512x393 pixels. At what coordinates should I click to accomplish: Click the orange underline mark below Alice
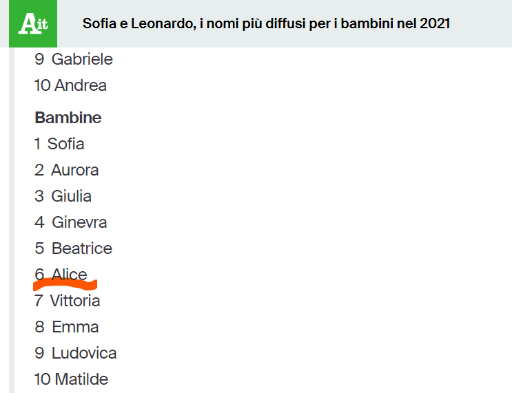pyautogui.click(x=65, y=284)
